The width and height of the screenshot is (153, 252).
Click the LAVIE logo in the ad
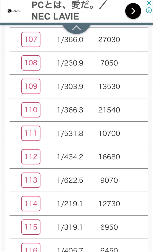(x=14, y=11)
